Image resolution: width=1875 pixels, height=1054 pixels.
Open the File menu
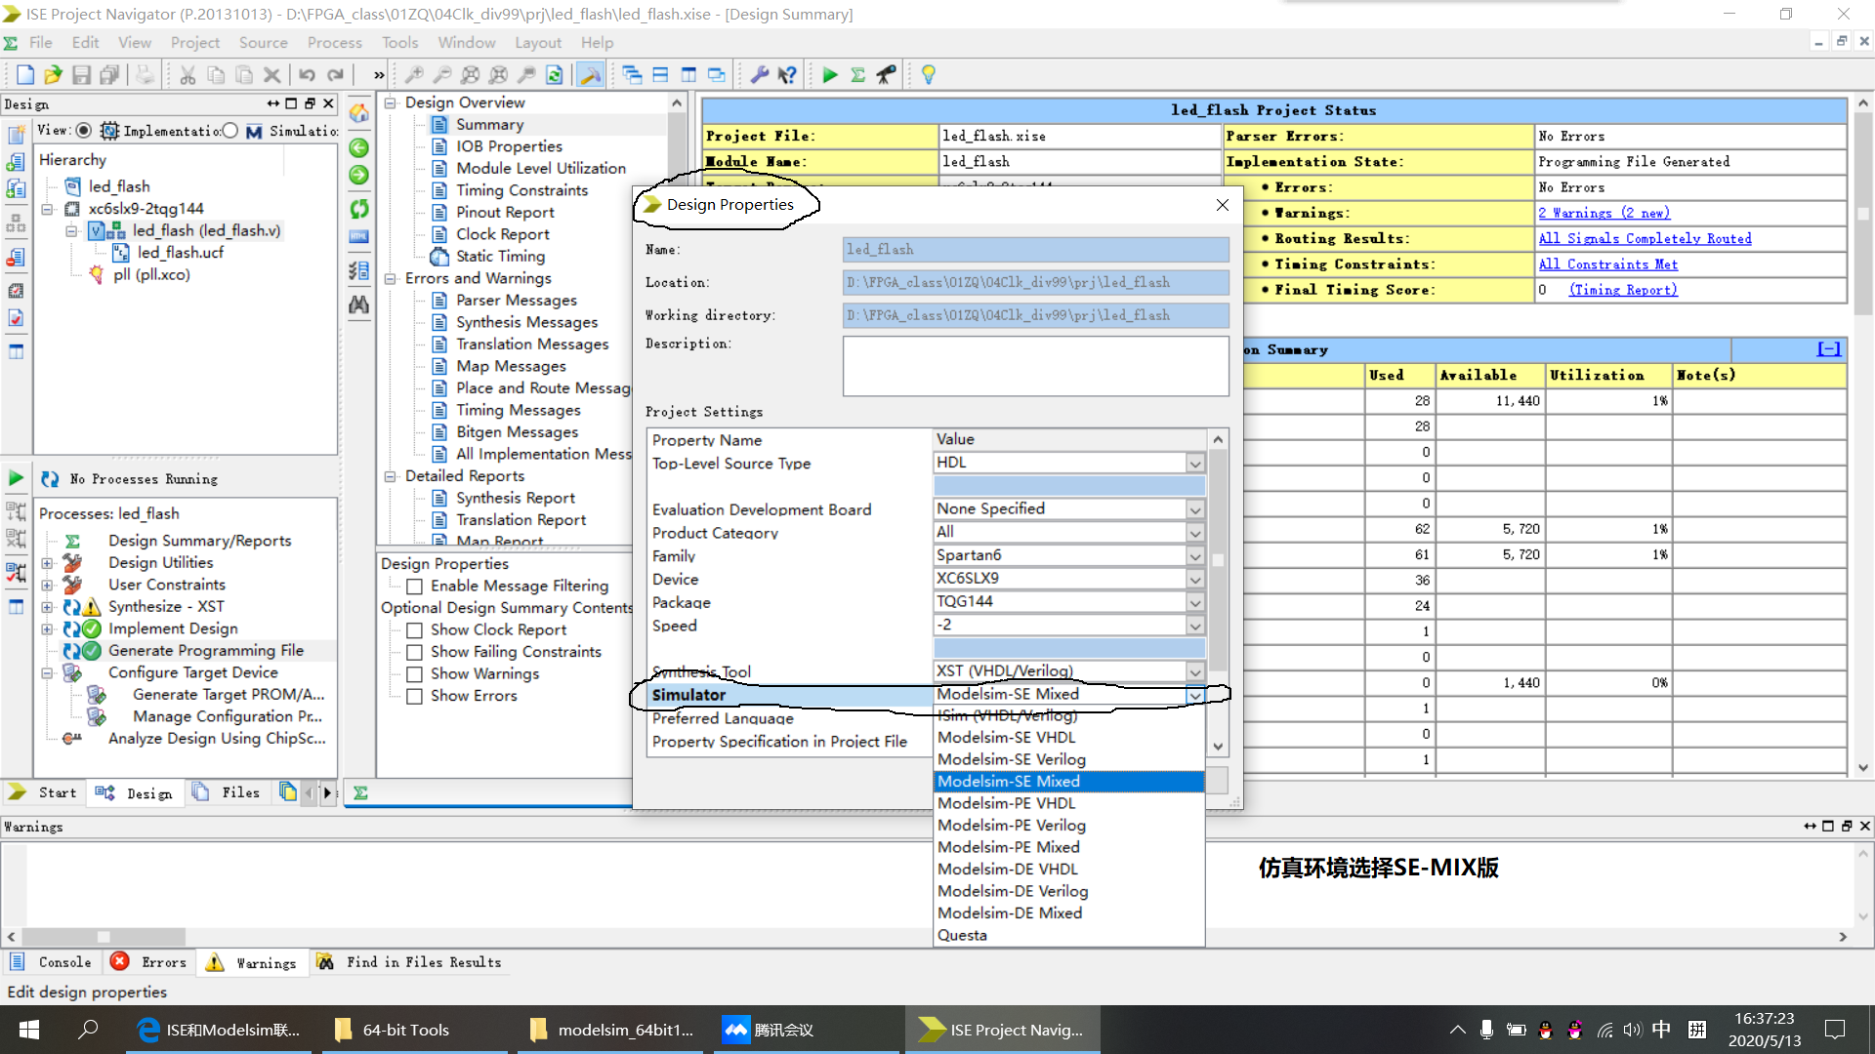pyautogui.click(x=41, y=43)
